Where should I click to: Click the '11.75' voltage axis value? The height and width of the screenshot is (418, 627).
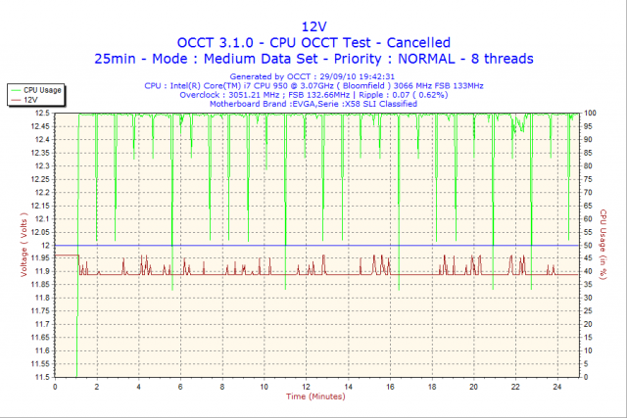coord(41,311)
